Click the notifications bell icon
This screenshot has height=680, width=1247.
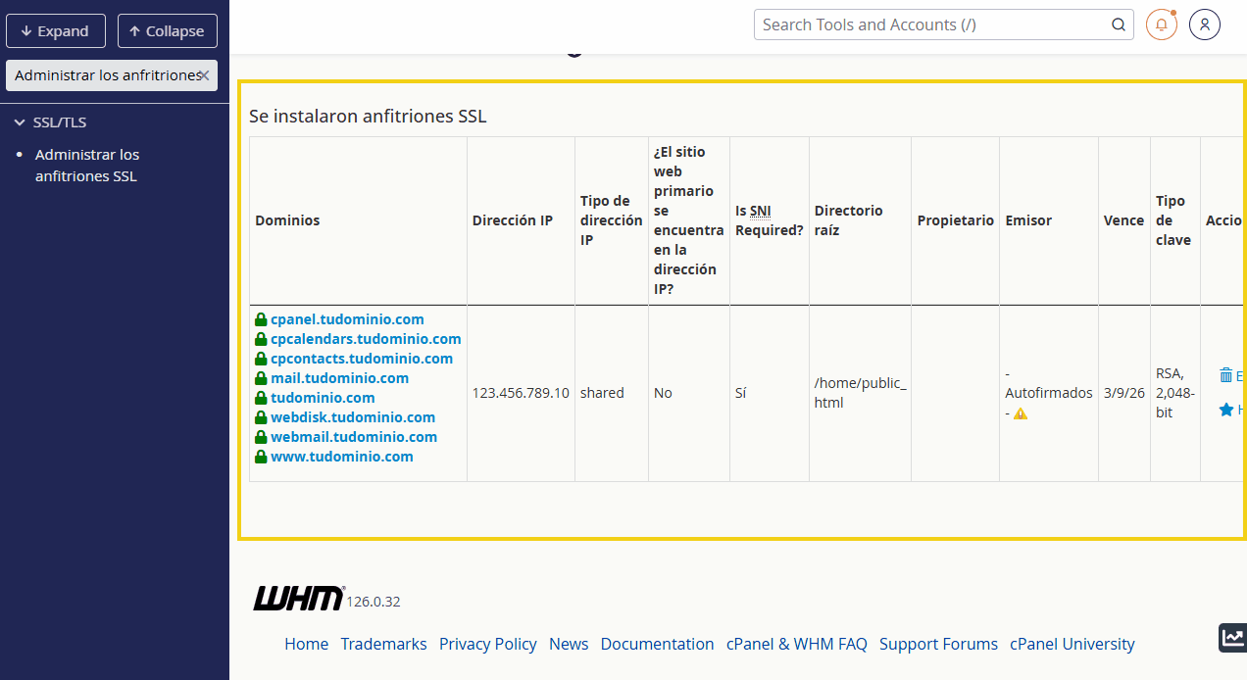click(x=1161, y=24)
